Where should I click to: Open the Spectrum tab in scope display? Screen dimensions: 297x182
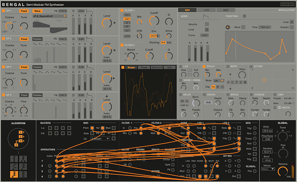[x=157, y=67]
